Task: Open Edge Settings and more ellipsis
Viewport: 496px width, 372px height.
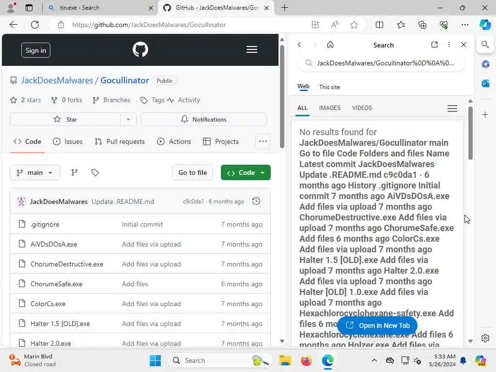Action: (x=465, y=25)
